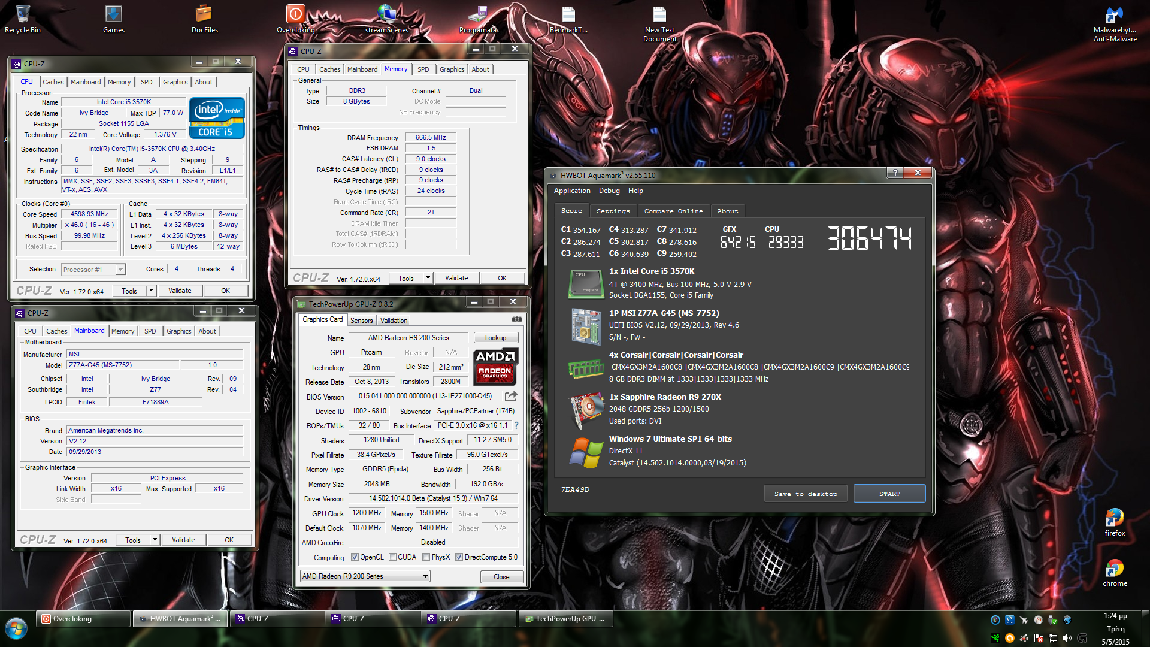Click the START button in Aquamark
This screenshot has height=647, width=1150.
click(889, 494)
